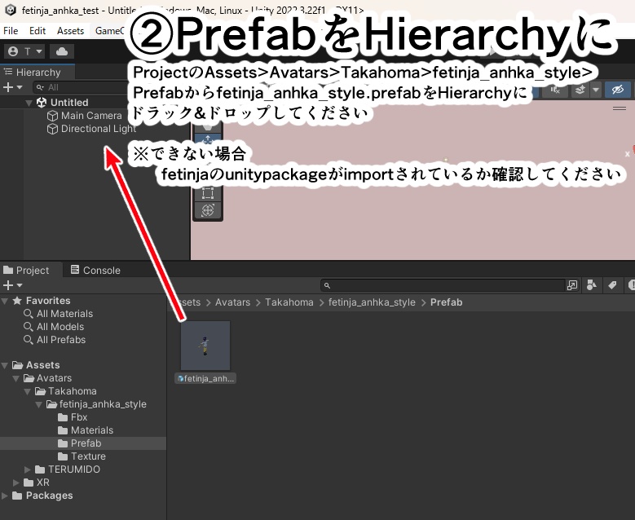Expand the XR folder
Viewport: 635px width, 520px height.
(16, 483)
